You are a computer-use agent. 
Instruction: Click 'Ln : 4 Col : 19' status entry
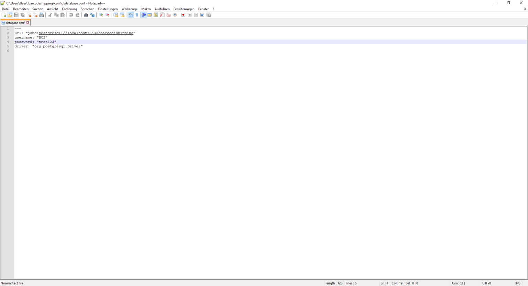click(x=392, y=283)
